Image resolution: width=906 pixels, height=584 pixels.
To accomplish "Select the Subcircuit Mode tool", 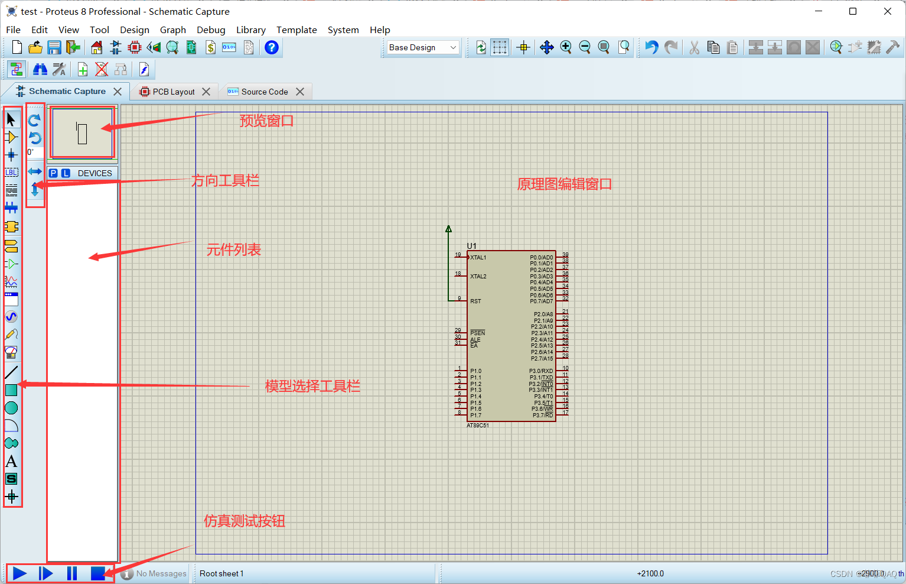I will (11, 227).
